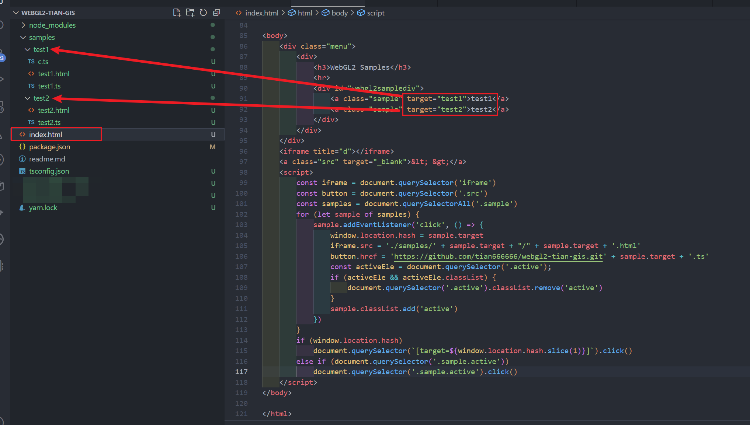Click the HTML icon next to test1.html
This screenshot has width=750, height=425.
click(x=31, y=74)
